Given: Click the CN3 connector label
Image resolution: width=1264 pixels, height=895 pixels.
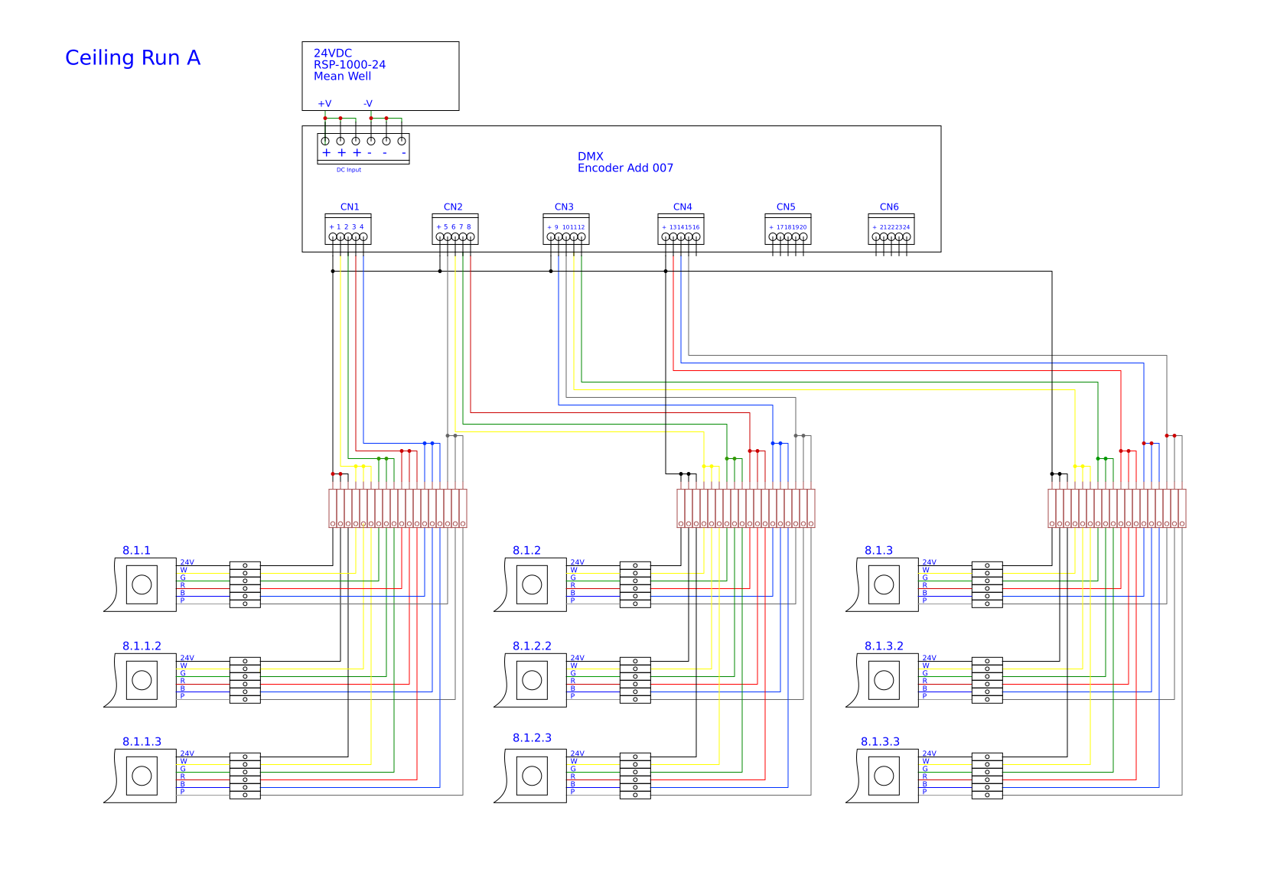Looking at the screenshot, I should (x=564, y=207).
